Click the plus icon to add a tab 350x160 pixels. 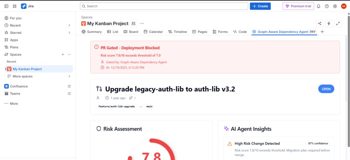point(322,32)
